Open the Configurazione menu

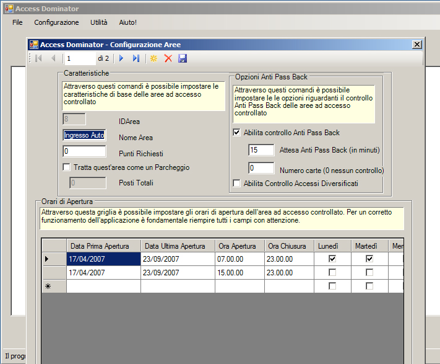(x=56, y=22)
